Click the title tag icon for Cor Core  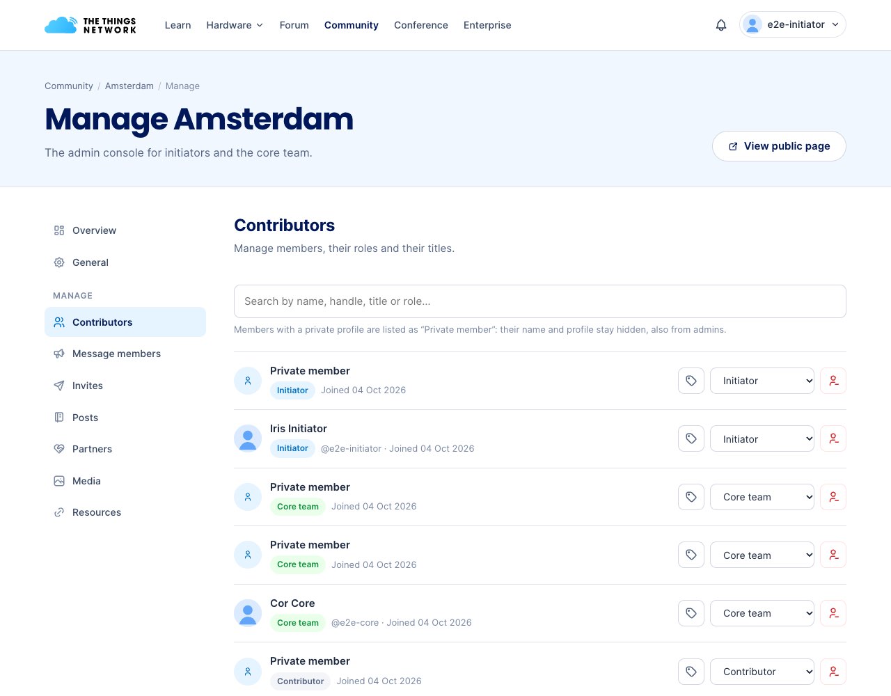point(691,613)
